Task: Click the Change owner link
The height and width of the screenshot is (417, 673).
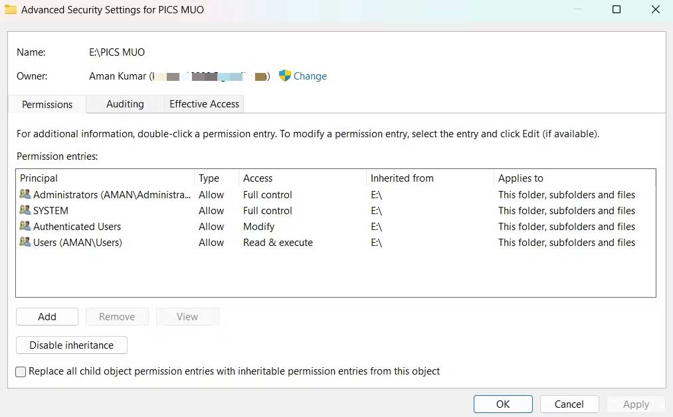Action: (x=310, y=76)
